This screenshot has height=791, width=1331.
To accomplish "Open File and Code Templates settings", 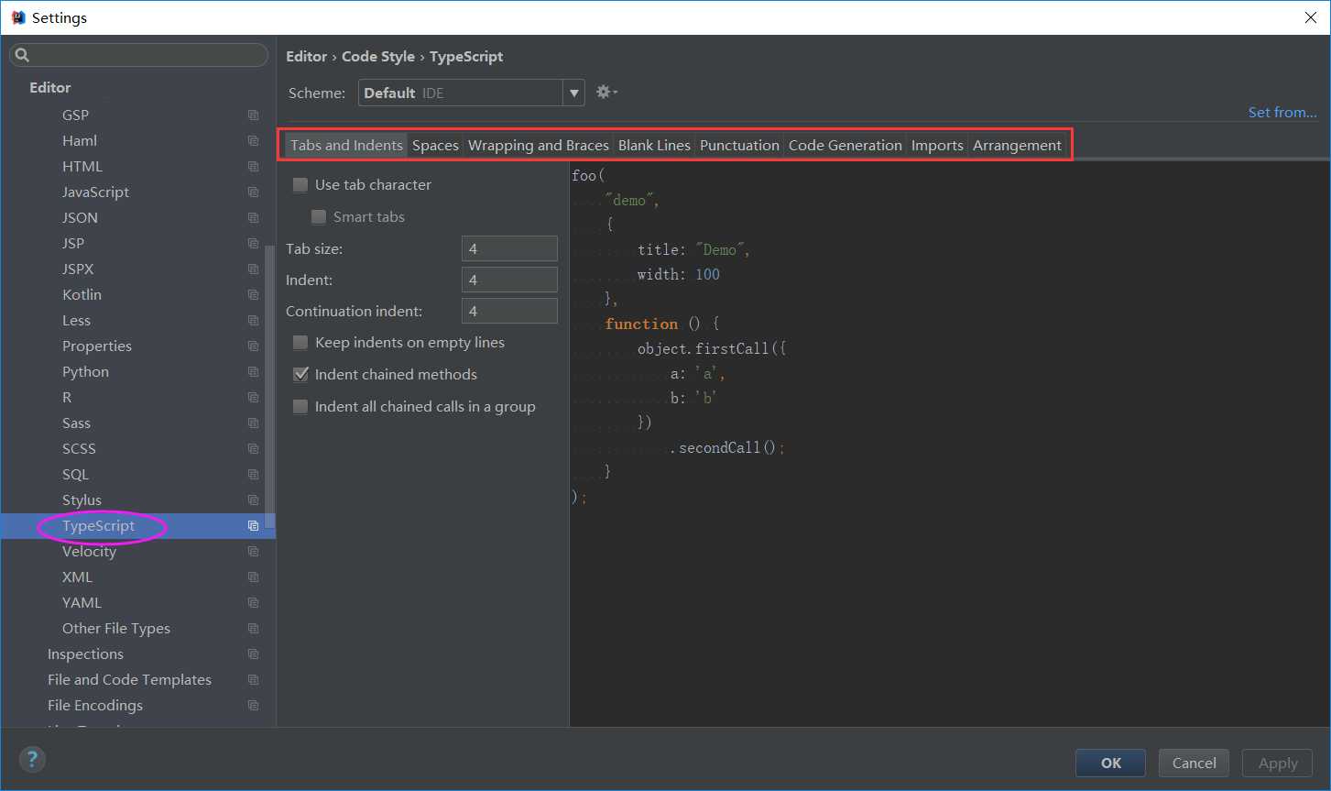I will 129,680.
